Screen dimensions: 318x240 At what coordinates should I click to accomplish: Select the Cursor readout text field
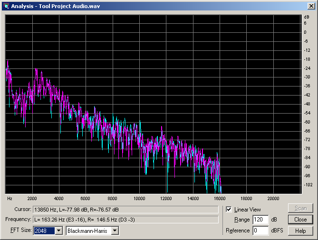coord(125,210)
